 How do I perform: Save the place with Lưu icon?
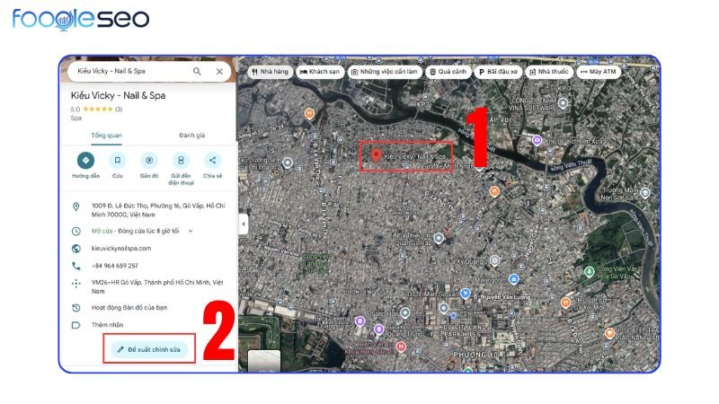pyautogui.click(x=118, y=161)
